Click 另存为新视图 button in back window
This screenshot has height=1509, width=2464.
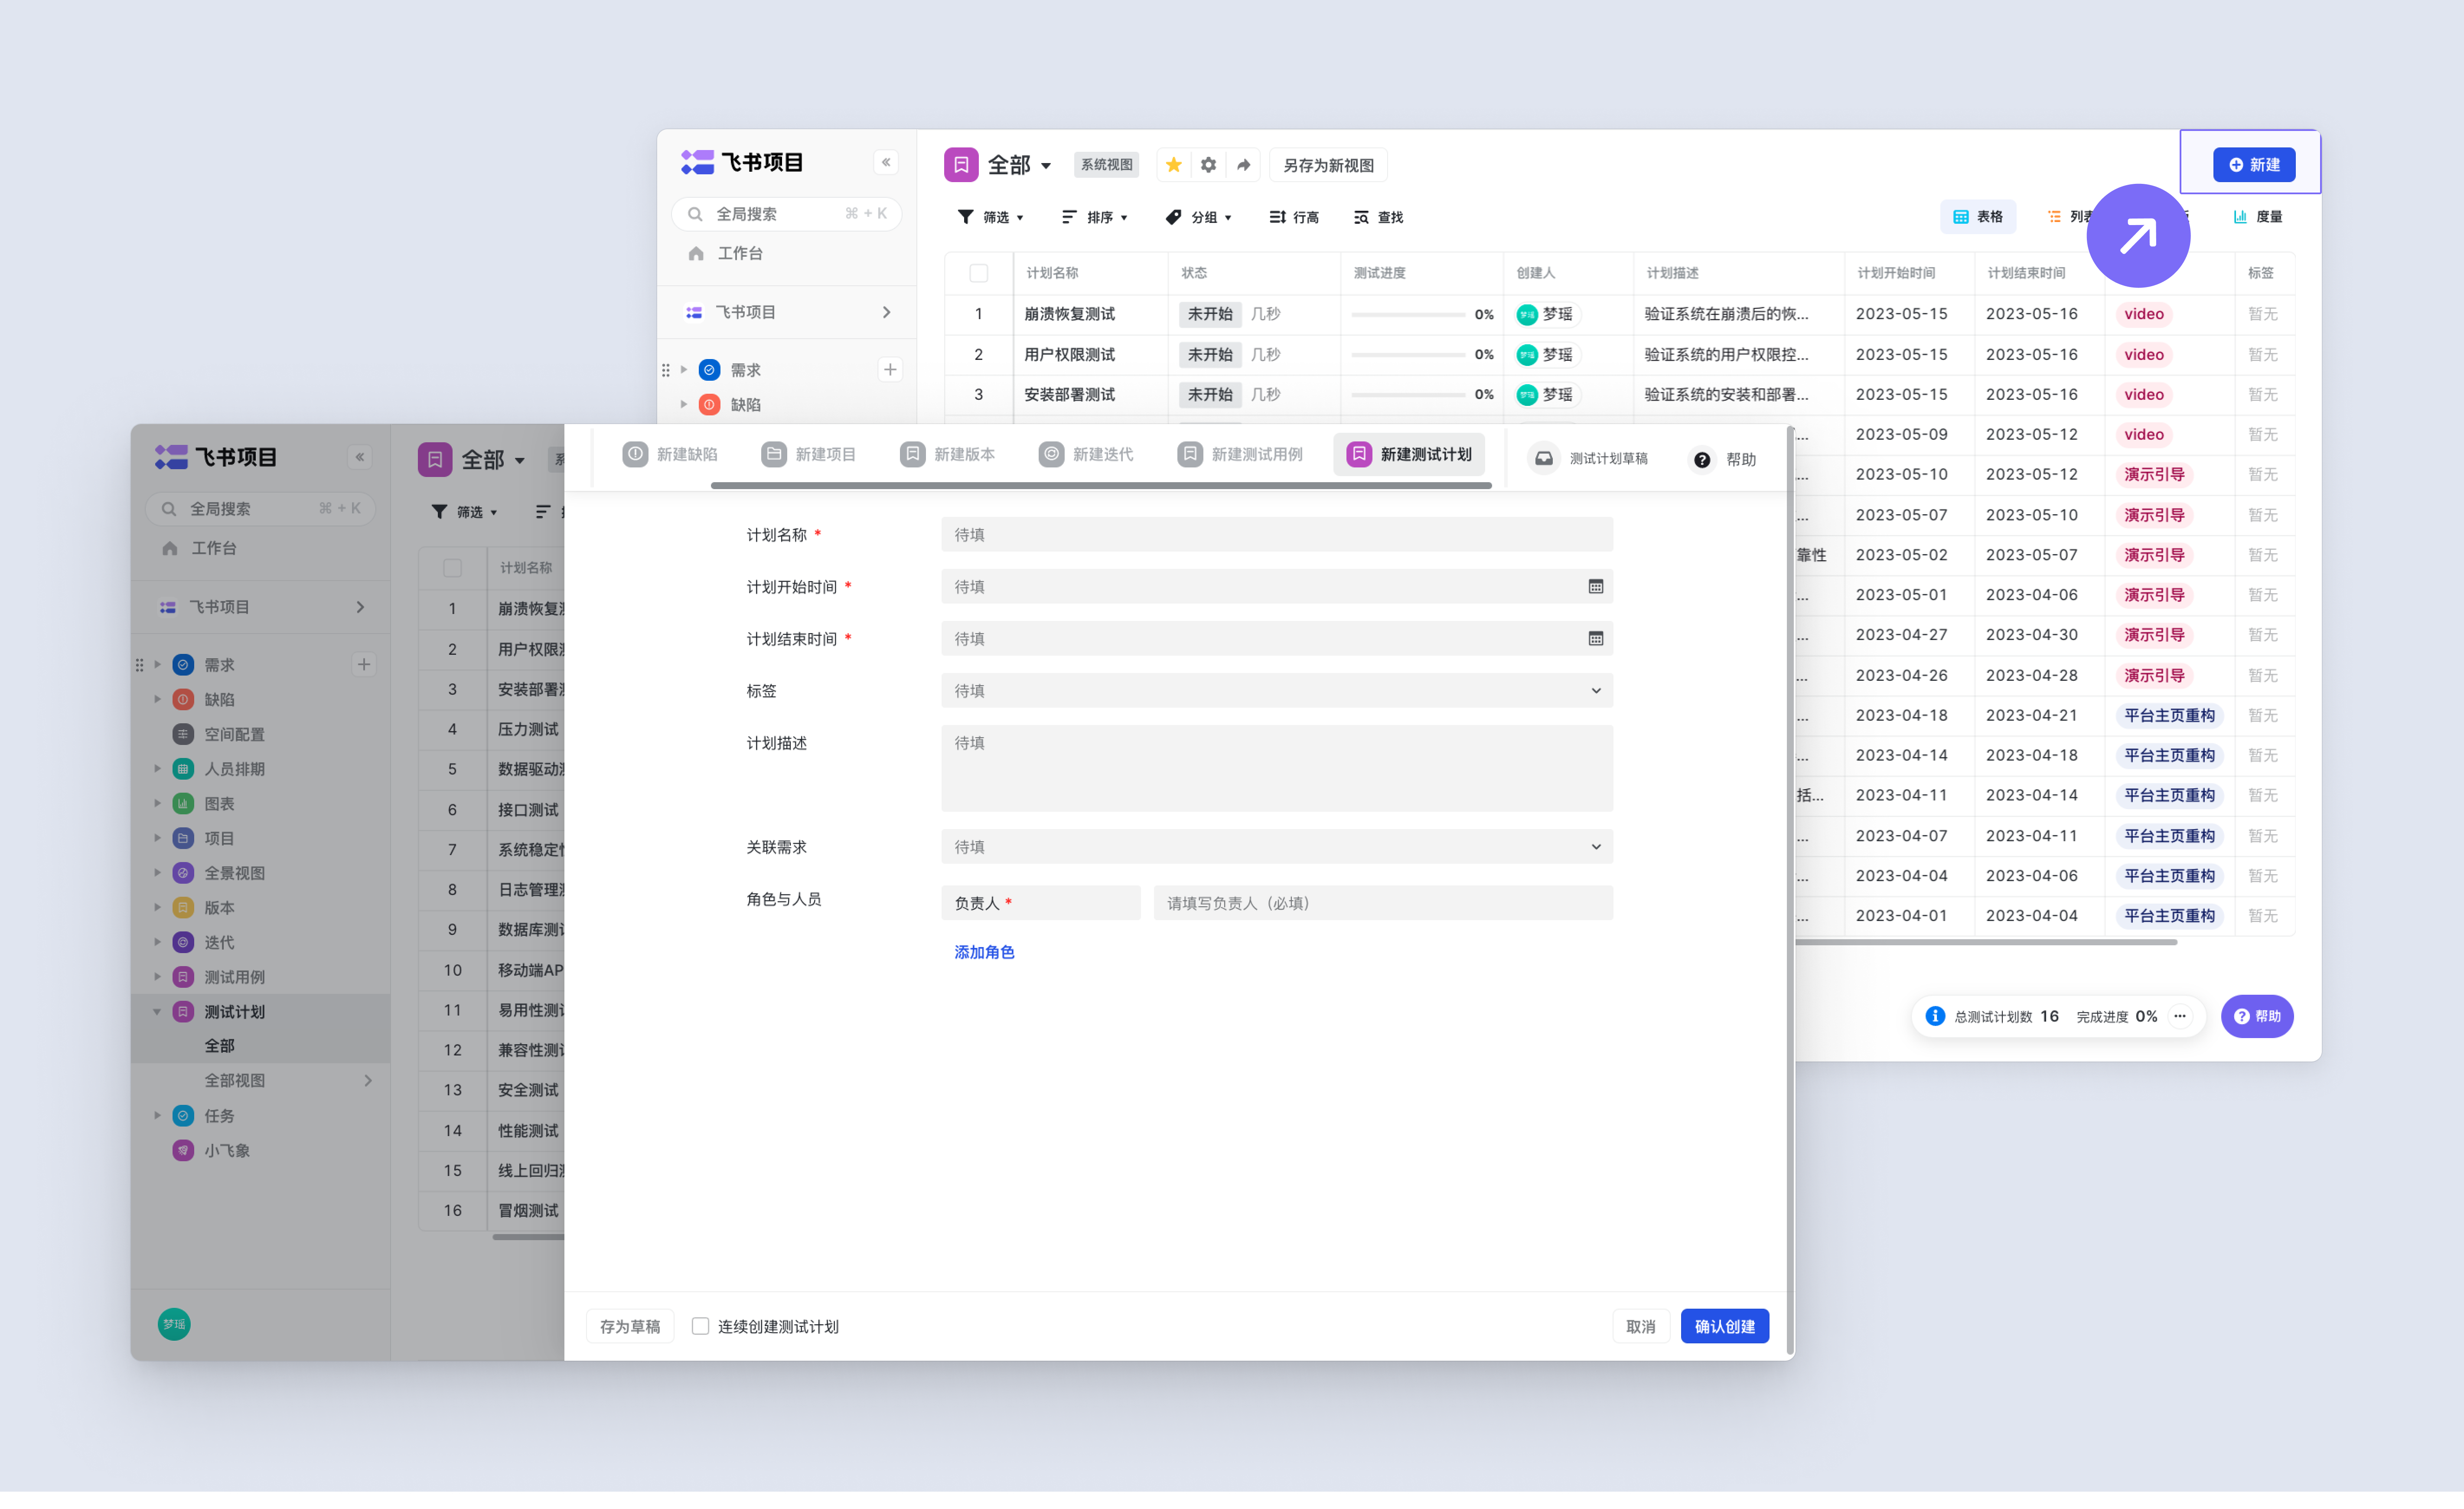pyautogui.click(x=1328, y=165)
